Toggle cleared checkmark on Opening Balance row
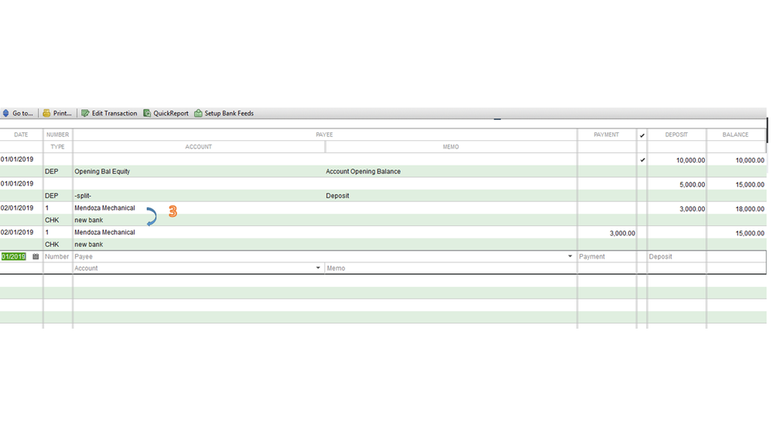The width and height of the screenshot is (773, 435). (642, 159)
